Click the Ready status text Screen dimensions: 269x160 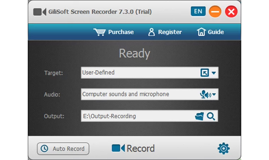[134, 53]
